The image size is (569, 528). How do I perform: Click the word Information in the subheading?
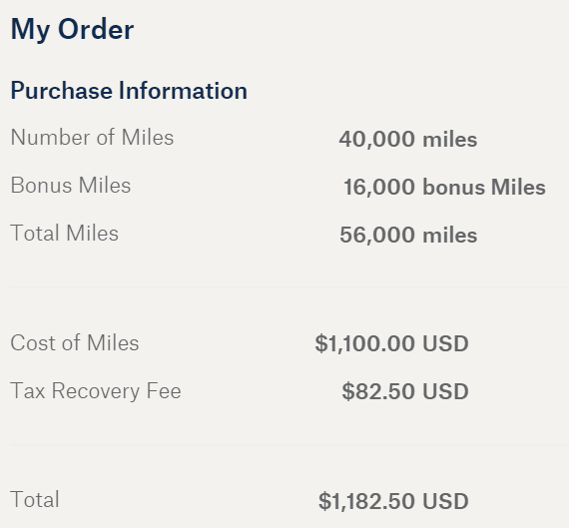point(184,91)
